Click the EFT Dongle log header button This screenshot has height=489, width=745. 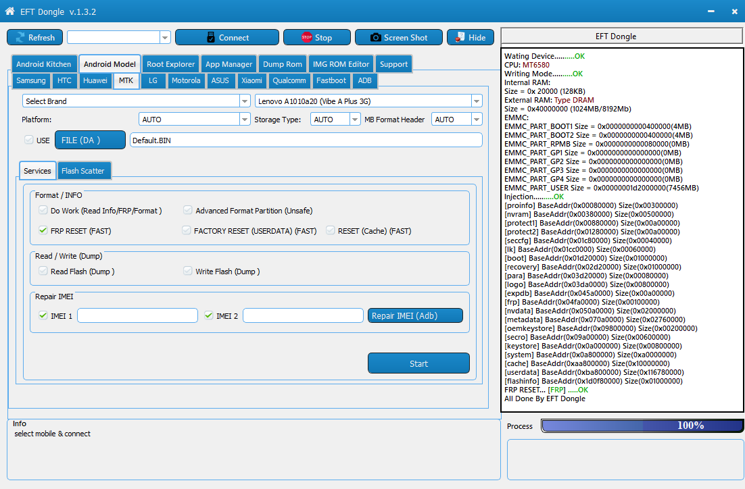click(621, 36)
